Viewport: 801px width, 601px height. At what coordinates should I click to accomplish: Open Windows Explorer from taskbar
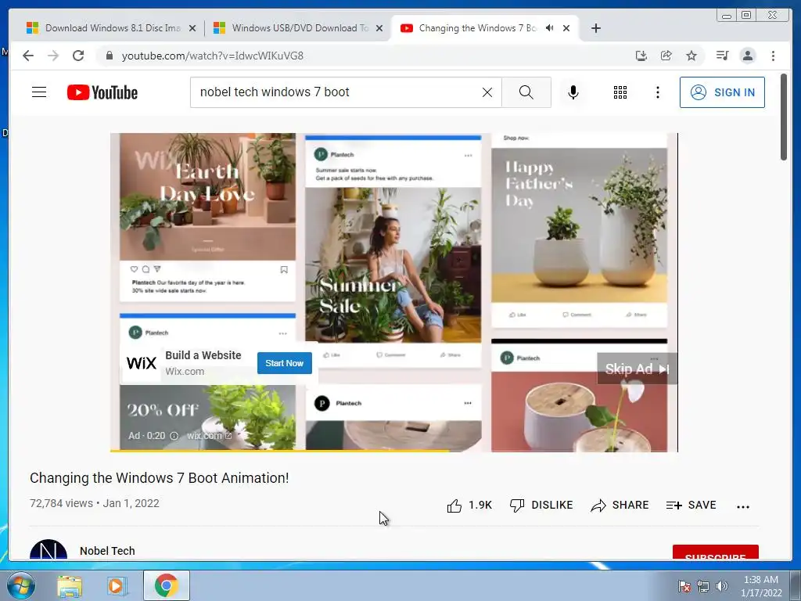coord(70,586)
